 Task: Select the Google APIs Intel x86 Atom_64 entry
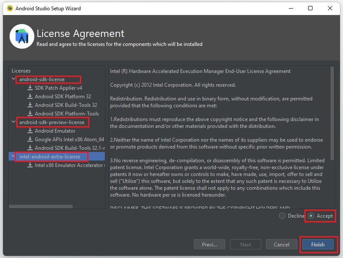point(69,140)
